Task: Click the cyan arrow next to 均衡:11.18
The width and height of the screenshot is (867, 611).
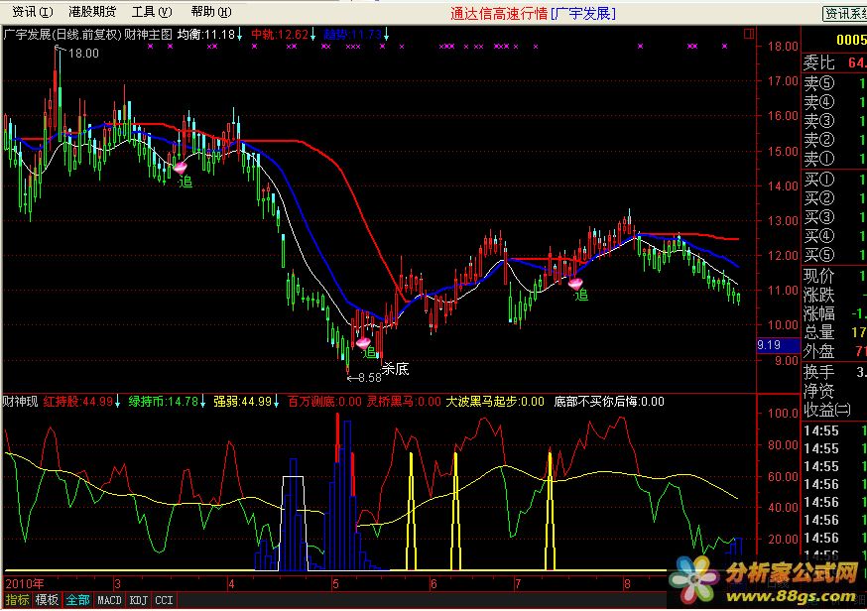Action: tap(239, 35)
